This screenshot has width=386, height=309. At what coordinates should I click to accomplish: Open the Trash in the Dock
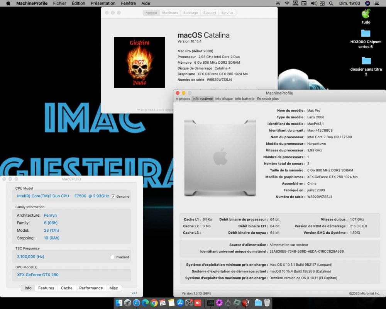click(267, 302)
